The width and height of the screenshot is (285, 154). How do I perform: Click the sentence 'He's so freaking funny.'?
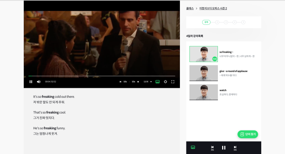[x=49, y=128]
